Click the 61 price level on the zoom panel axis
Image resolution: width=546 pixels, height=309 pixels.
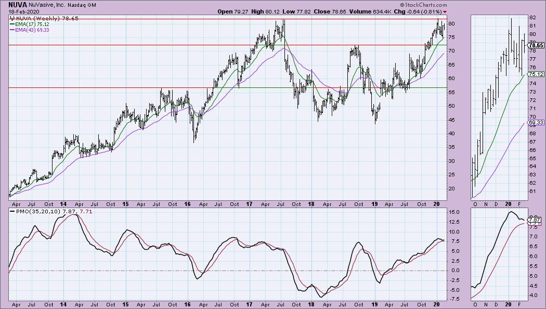tap(532, 191)
